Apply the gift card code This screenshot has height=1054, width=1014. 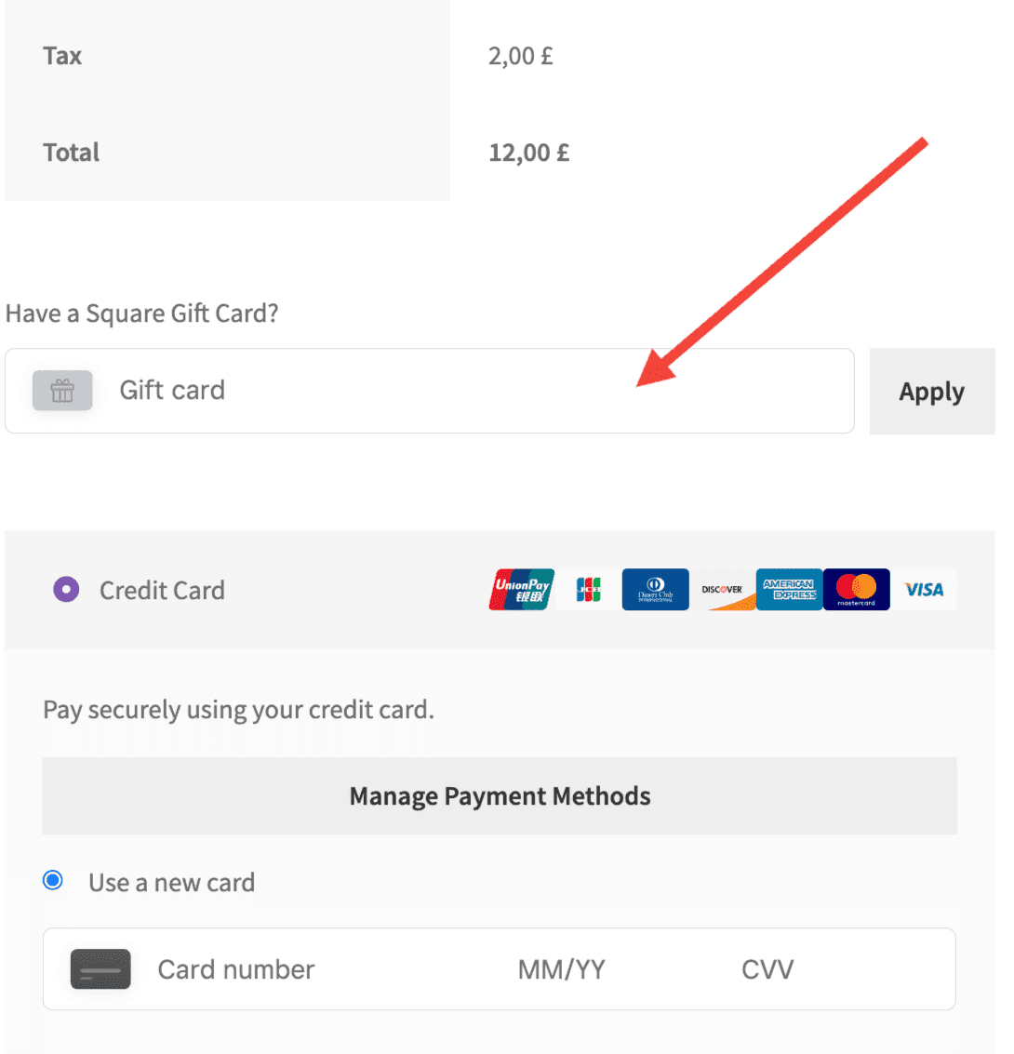point(931,392)
